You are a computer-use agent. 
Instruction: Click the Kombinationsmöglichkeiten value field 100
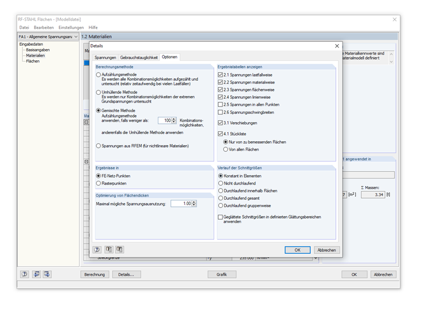point(165,121)
